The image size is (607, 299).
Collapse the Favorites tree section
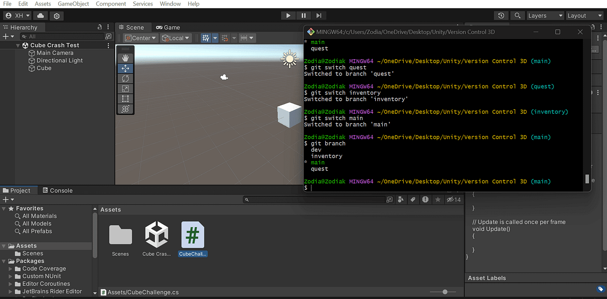click(x=5, y=208)
